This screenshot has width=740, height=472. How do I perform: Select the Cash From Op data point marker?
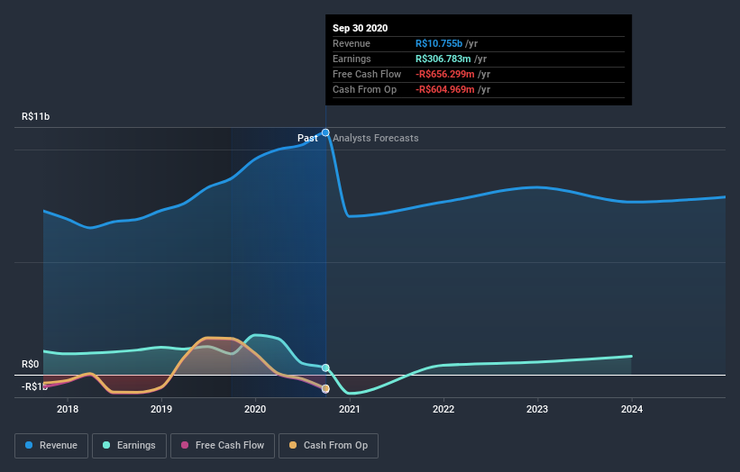[x=325, y=388]
